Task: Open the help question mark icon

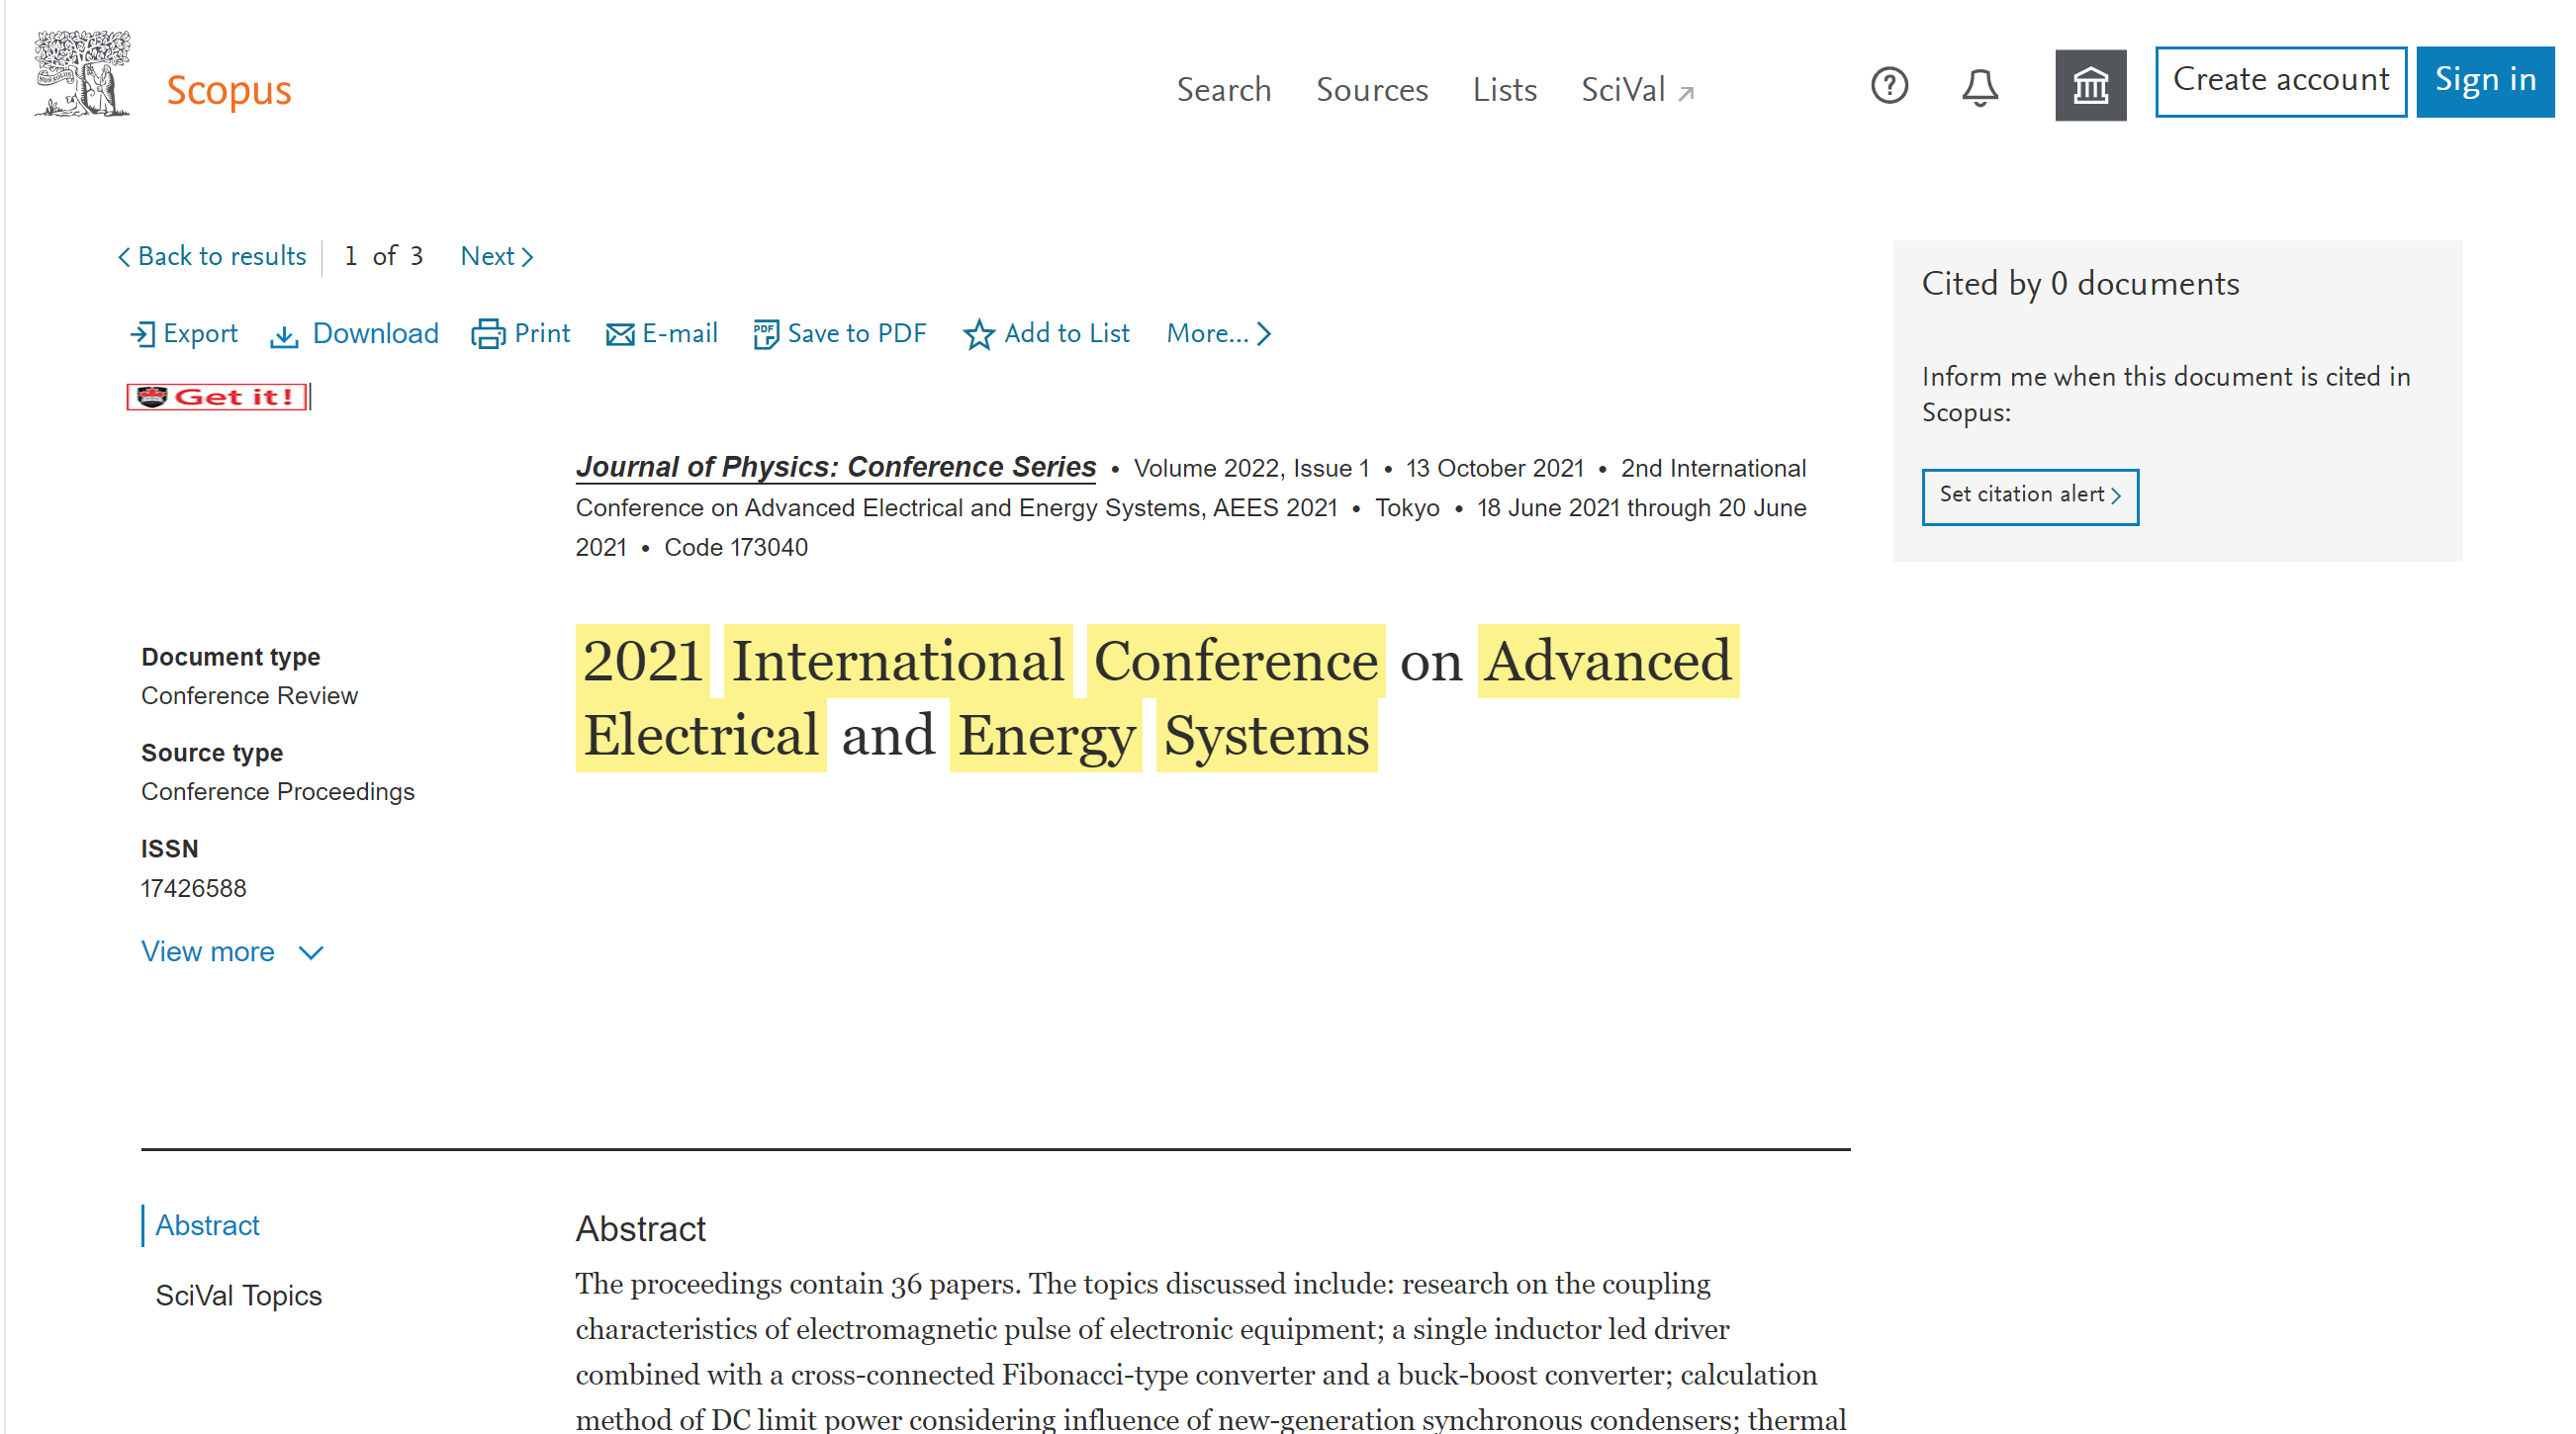Action: coord(1889,86)
